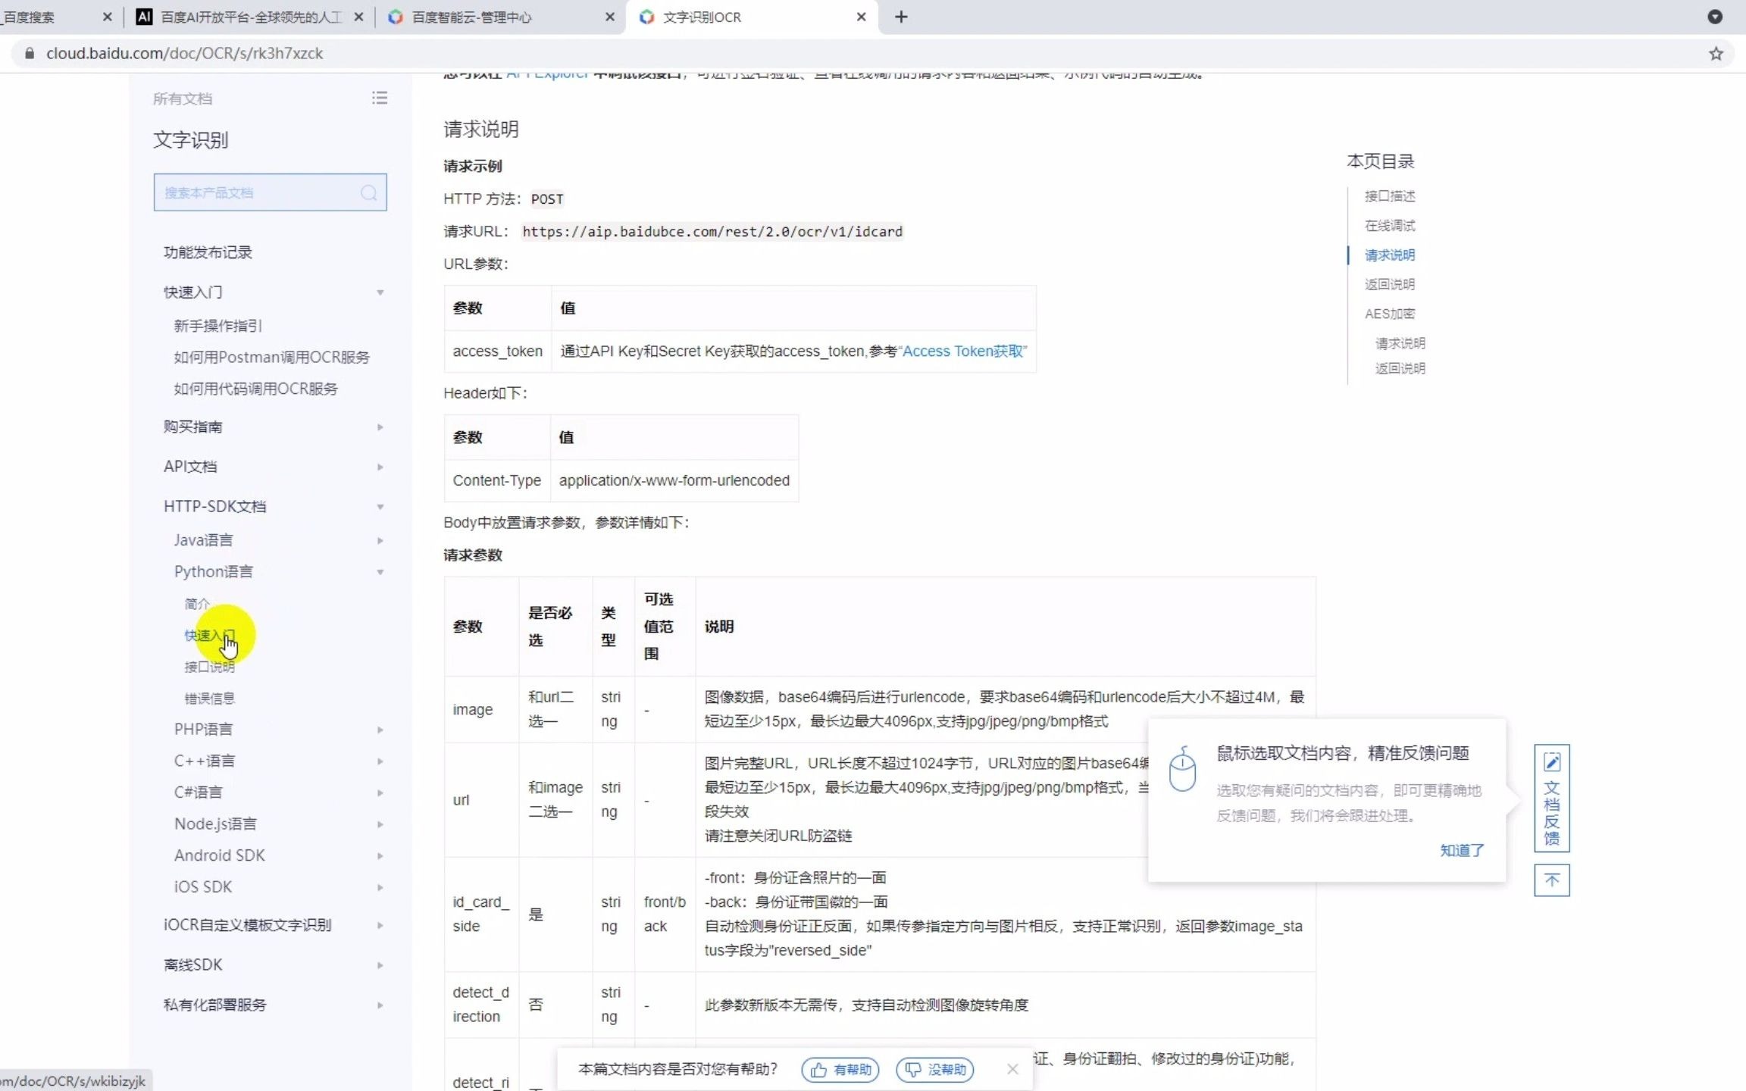Image resolution: width=1746 pixels, height=1091 pixels.
Task: Toggle the sidebar list icon next to 所有文档
Action: [x=380, y=98]
